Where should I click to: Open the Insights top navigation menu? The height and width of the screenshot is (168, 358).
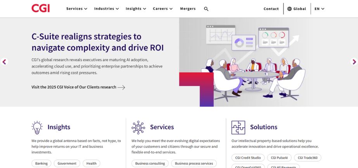pos(136,9)
